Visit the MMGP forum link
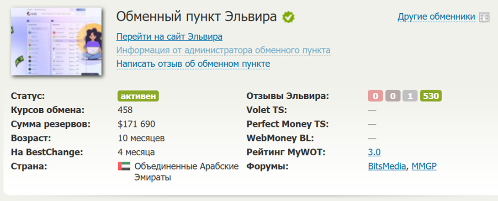Image resolution: width=498 pixels, height=201 pixels. point(424,166)
